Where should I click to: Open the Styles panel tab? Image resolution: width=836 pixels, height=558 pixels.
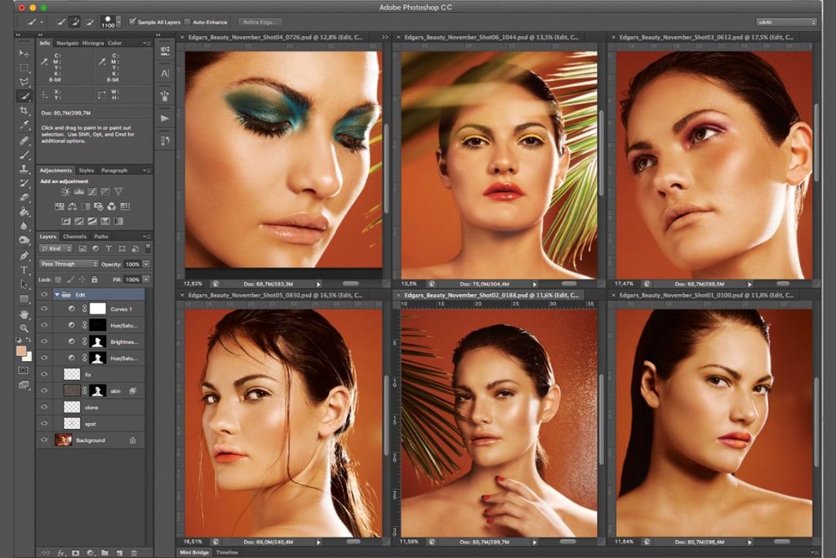click(87, 171)
